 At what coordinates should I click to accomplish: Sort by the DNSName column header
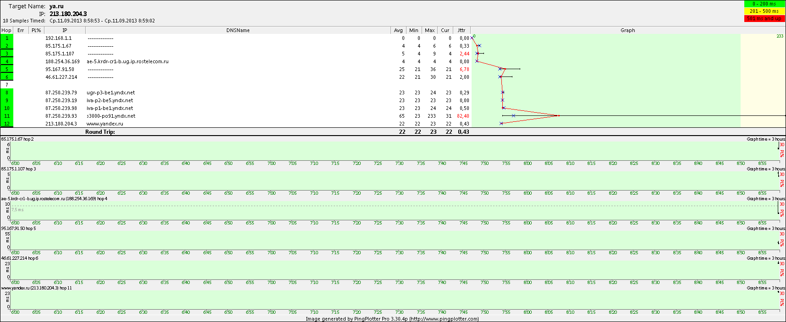point(238,30)
